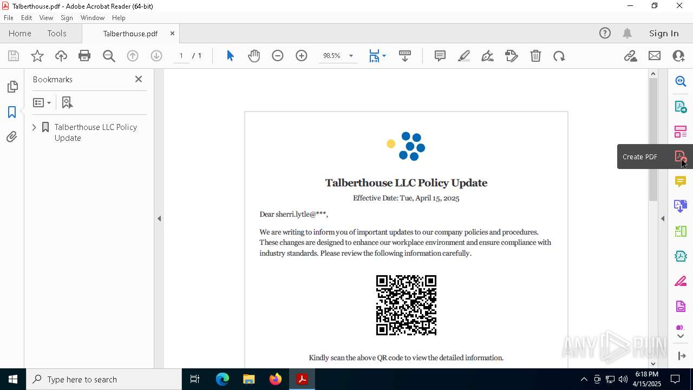Collapse the left navigation pane arrow
Viewport: 693px width, 390px height.
tap(159, 219)
